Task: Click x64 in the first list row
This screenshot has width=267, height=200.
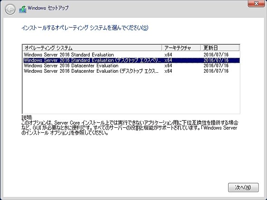Action: point(168,55)
